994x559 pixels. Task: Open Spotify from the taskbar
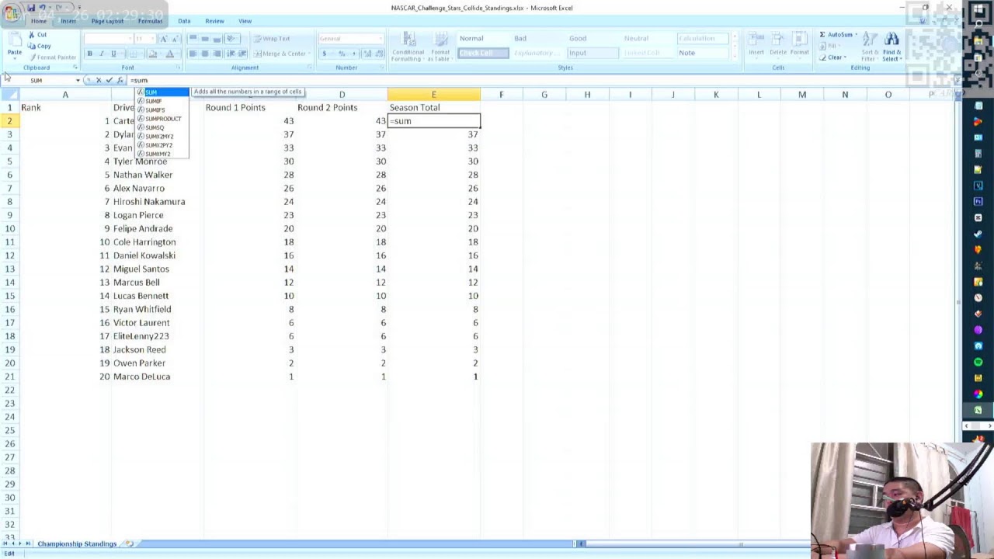[978, 362]
